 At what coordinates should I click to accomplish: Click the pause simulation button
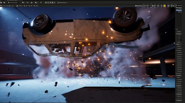point(50,3)
